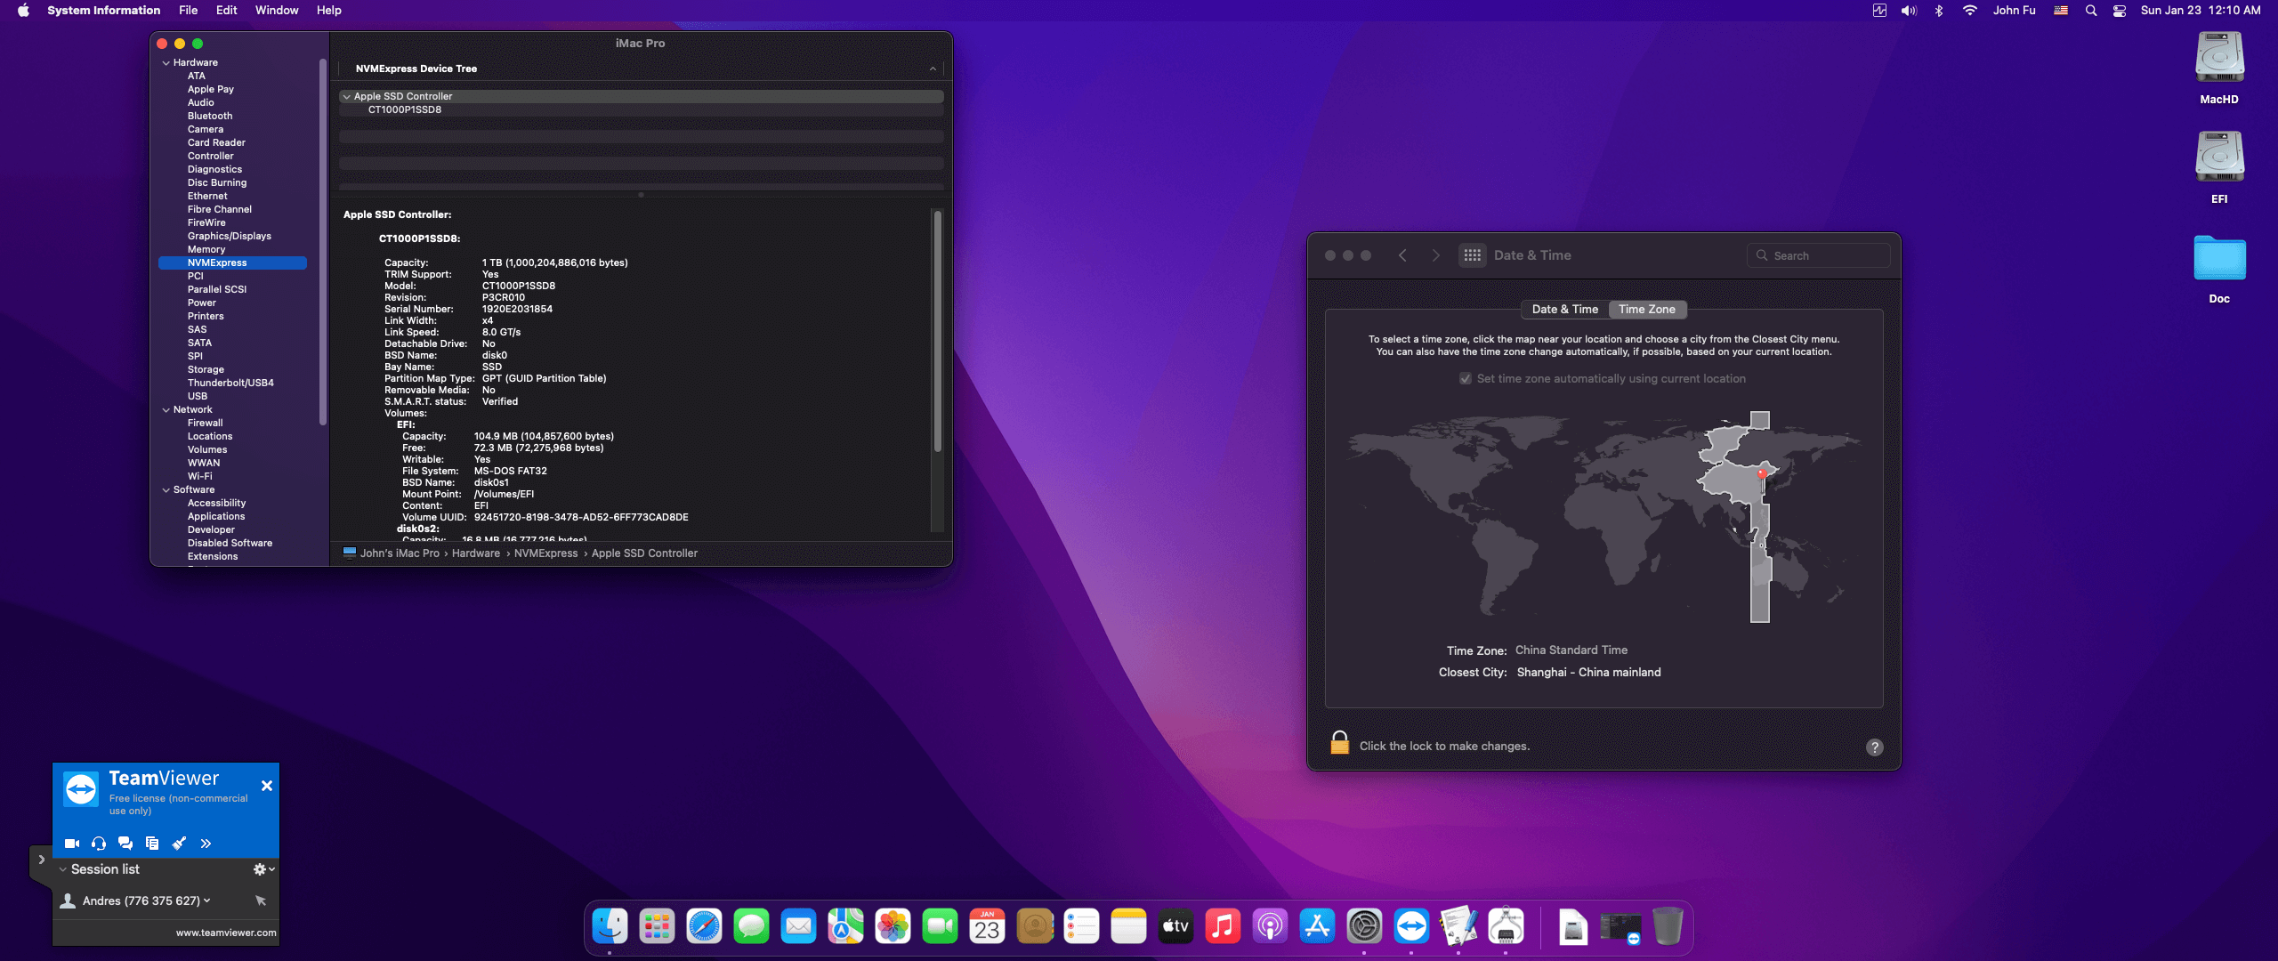Show more TeamViewer tools with double chevron

tap(206, 844)
